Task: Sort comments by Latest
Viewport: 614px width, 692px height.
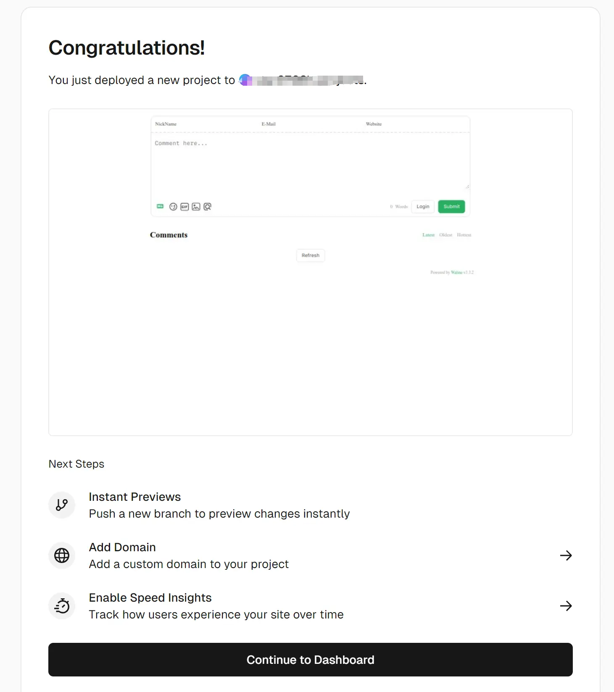Action: click(x=428, y=235)
